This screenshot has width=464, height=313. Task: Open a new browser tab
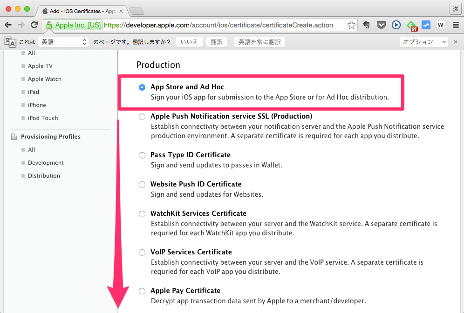click(136, 11)
